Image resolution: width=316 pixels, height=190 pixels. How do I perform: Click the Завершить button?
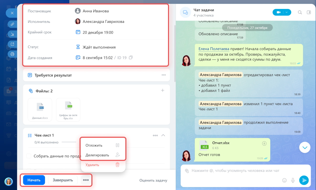point(63,180)
